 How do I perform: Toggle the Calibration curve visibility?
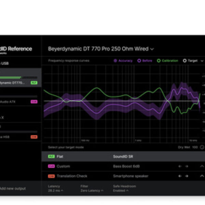[x=167, y=61]
